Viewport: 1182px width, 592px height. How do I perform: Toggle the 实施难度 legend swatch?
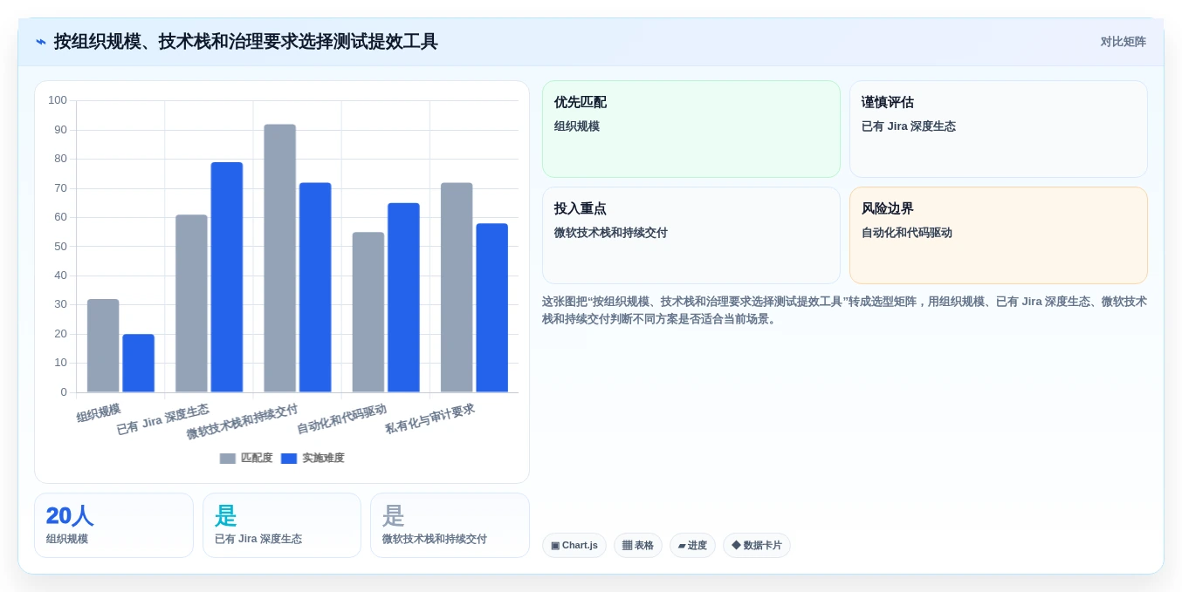coord(289,459)
